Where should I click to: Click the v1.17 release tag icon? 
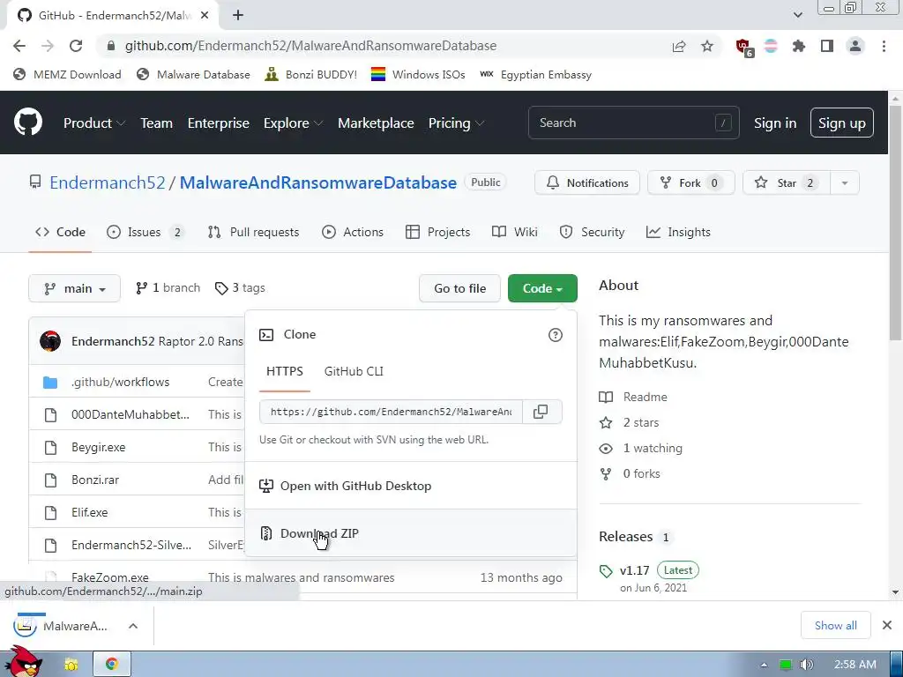(x=606, y=571)
